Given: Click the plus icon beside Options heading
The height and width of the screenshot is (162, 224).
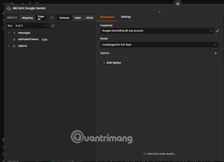Looking at the screenshot, I should click(216, 53).
